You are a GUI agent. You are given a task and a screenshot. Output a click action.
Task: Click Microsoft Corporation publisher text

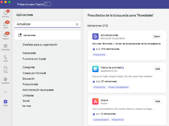click(113, 38)
